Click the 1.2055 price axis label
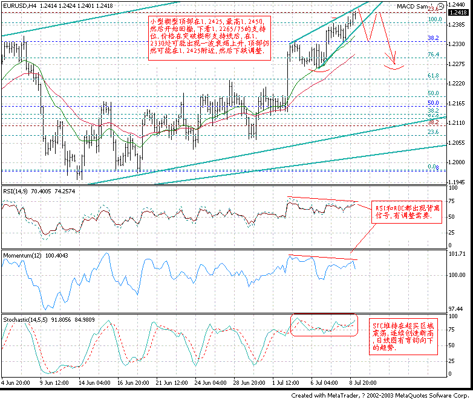Screen dimensions: 473x400 click(x=457, y=142)
